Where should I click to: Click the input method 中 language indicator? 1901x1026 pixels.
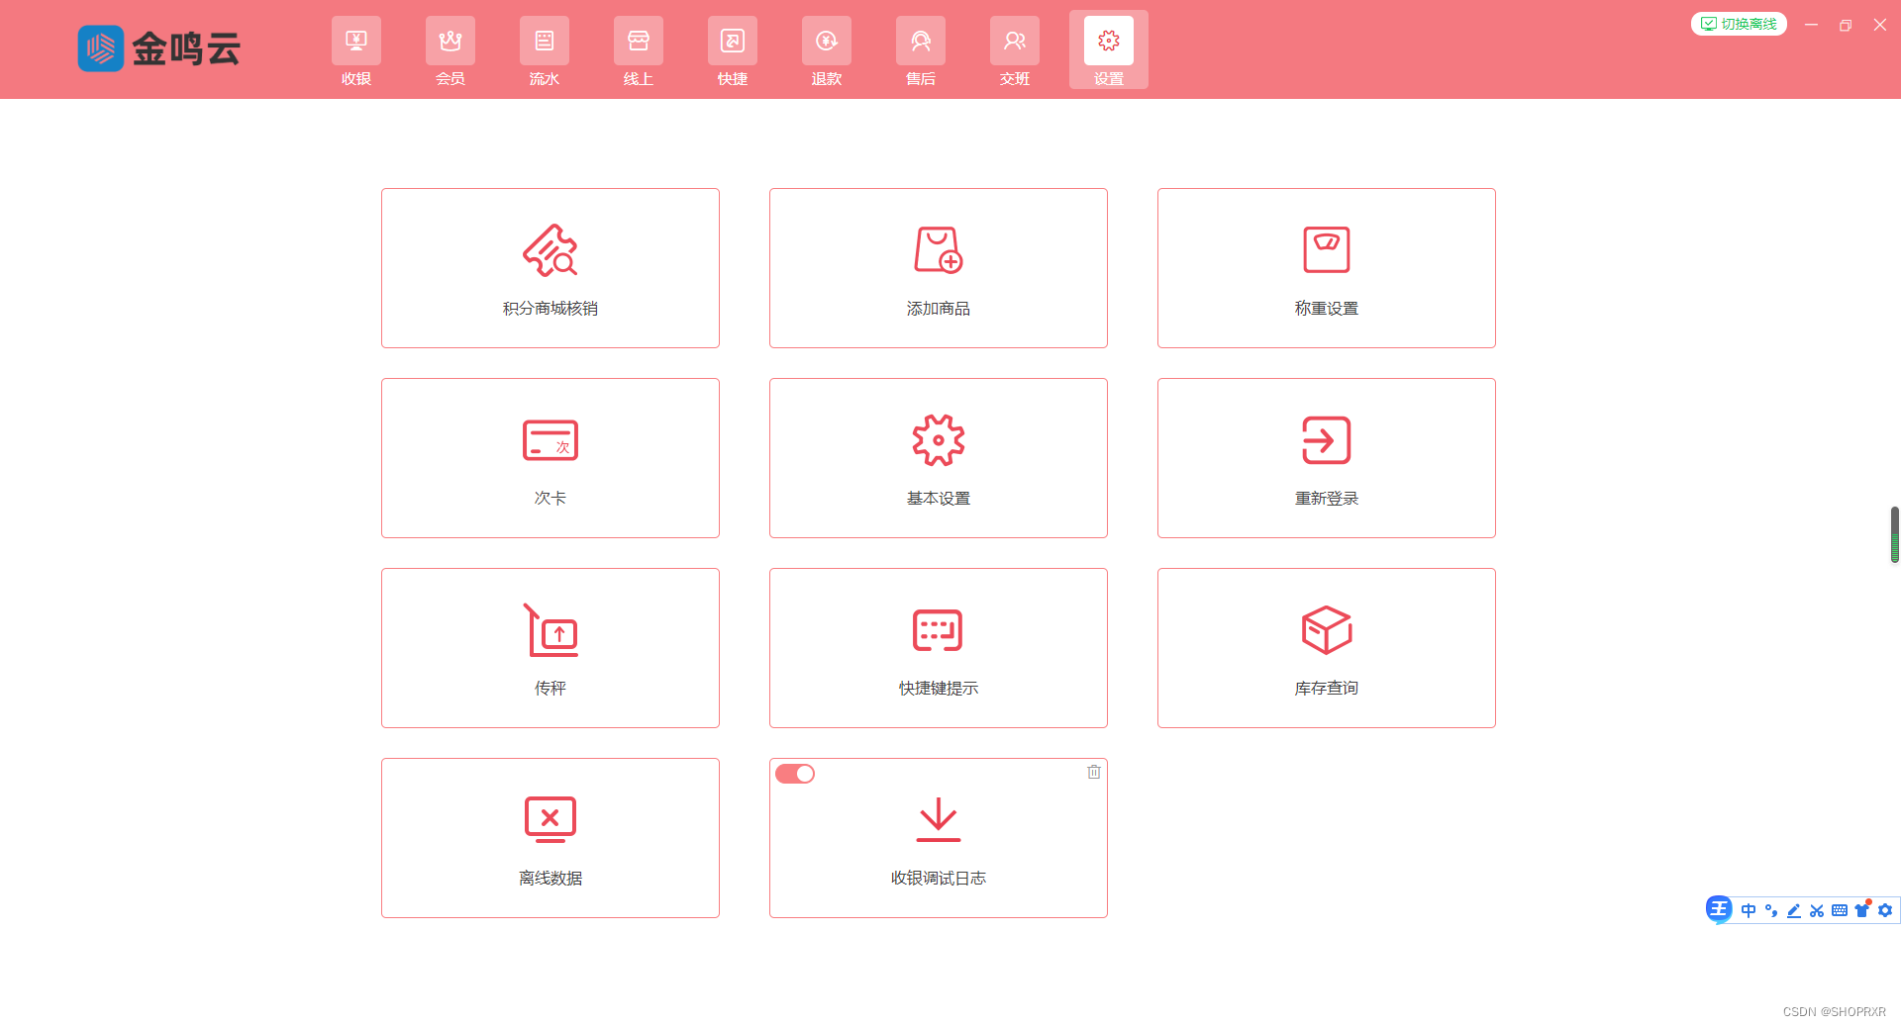pyautogui.click(x=1749, y=910)
